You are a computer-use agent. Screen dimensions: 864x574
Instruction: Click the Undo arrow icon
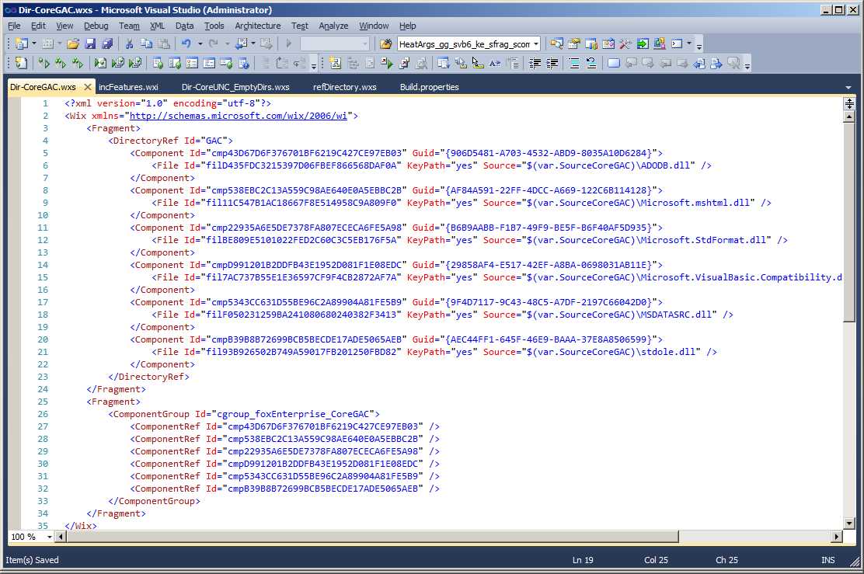(x=186, y=43)
